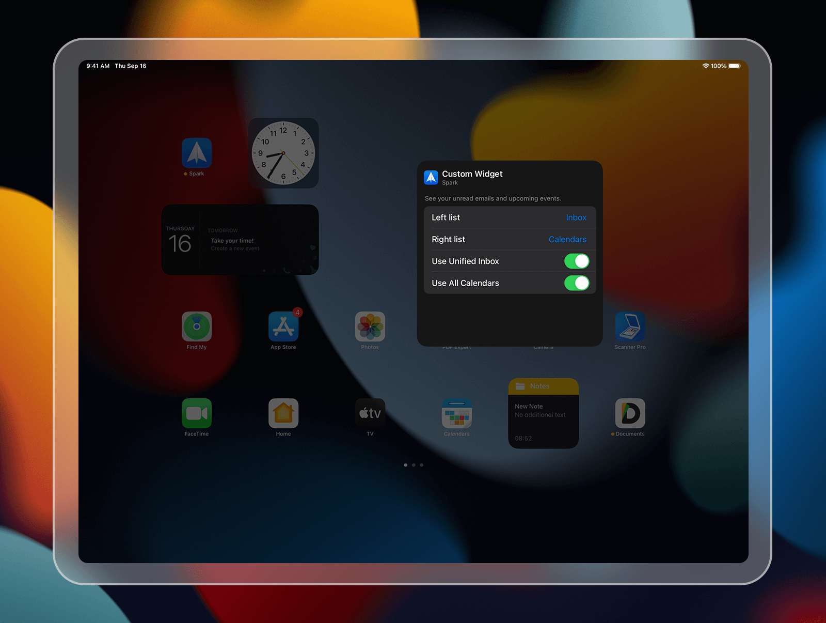Image resolution: width=826 pixels, height=623 pixels.
Task: Tap the 9:41 AM time in status bar
Action: coord(98,66)
